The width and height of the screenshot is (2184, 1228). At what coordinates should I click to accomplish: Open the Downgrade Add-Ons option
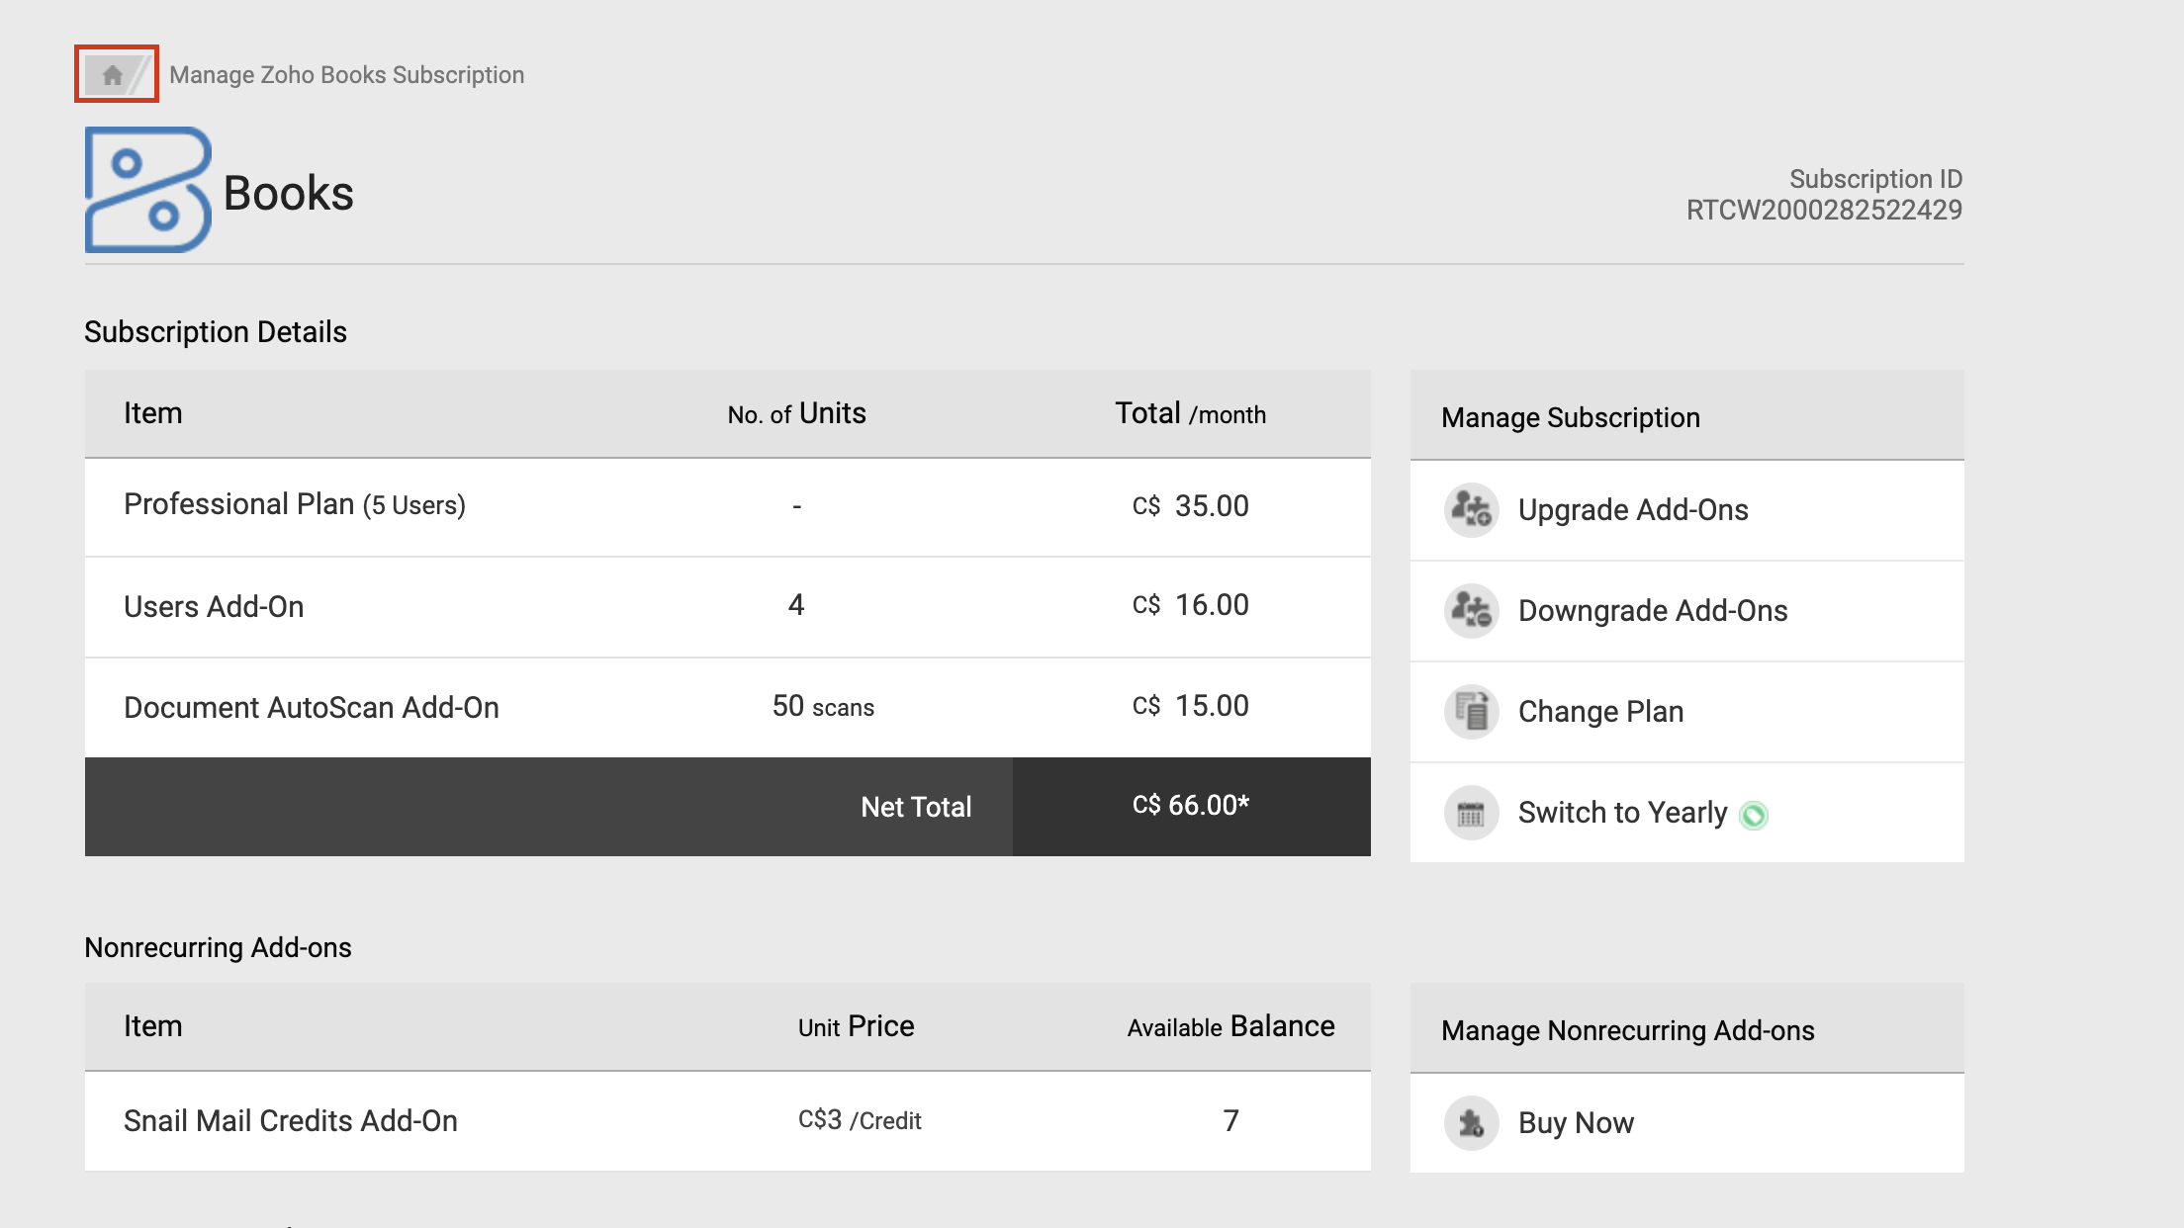click(1653, 611)
